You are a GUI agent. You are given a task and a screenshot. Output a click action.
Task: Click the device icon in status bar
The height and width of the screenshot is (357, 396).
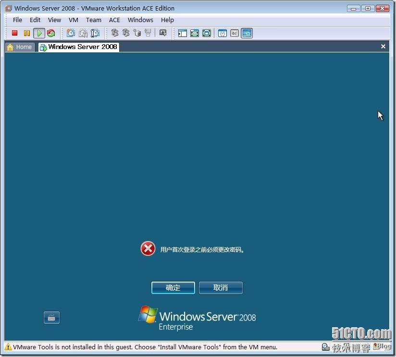click(325, 347)
